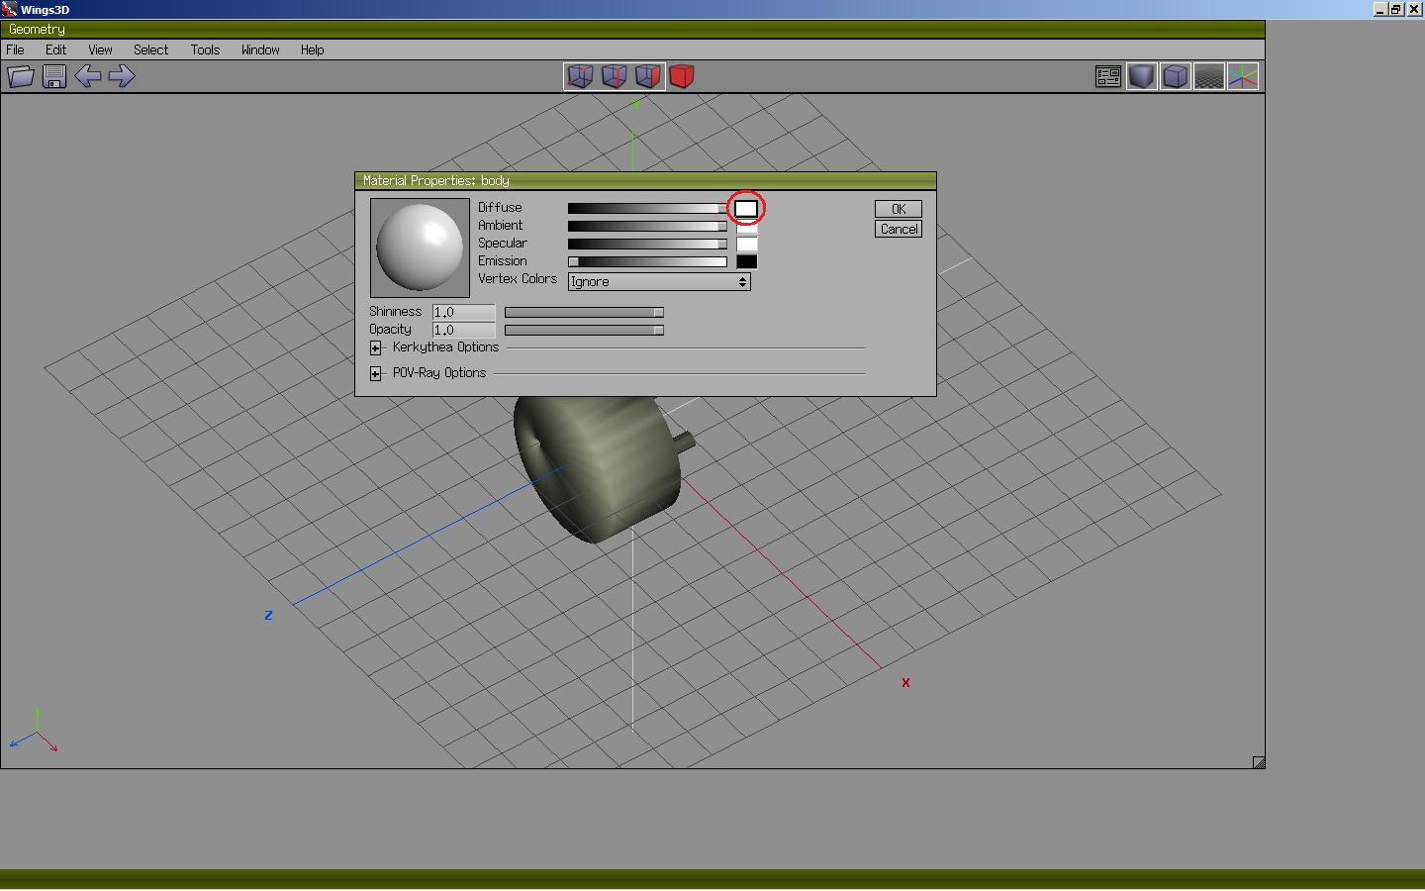
Task: Toggle the axes display icon
Action: click(1243, 76)
